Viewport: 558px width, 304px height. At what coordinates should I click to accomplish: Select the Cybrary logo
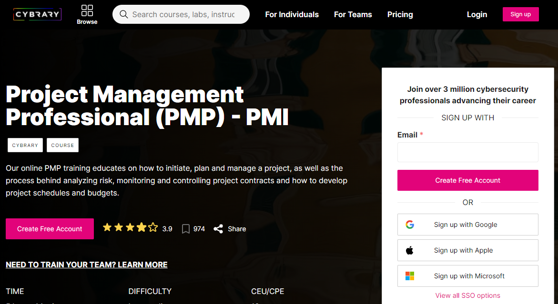[x=37, y=14]
